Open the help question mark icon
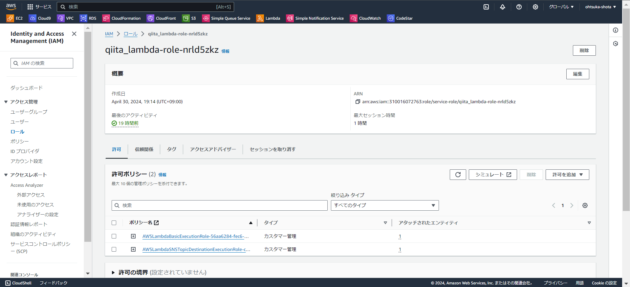Screen dimensions: 630x287 pos(519,7)
